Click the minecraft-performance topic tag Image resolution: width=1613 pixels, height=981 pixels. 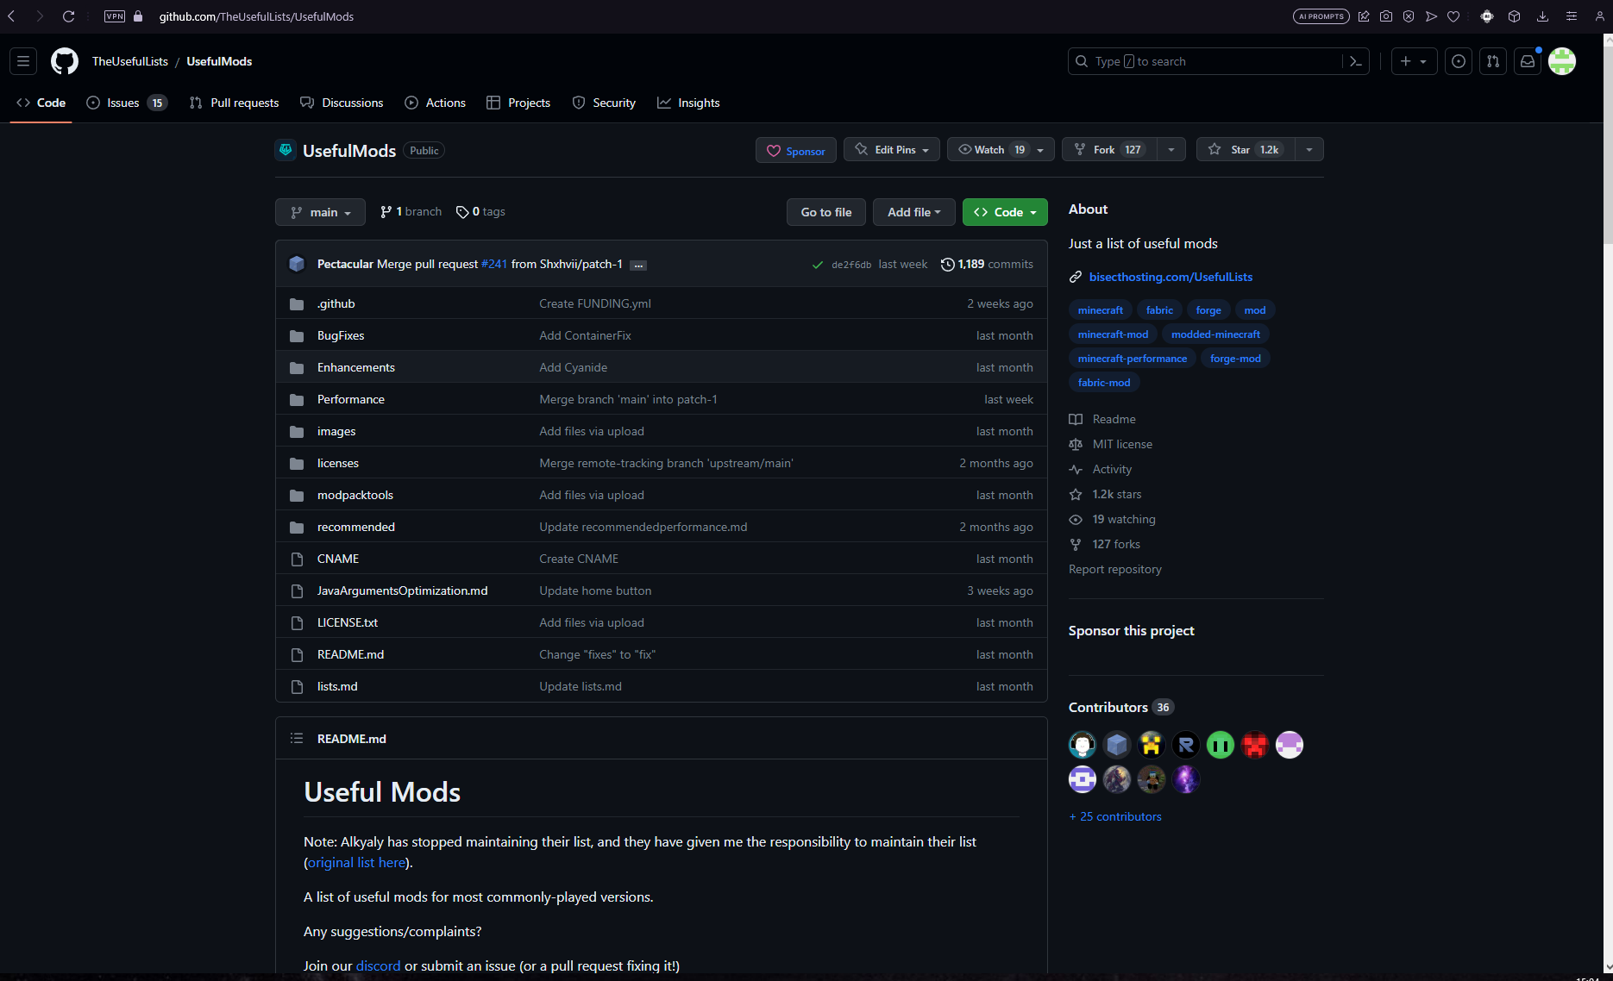pyautogui.click(x=1132, y=358)
